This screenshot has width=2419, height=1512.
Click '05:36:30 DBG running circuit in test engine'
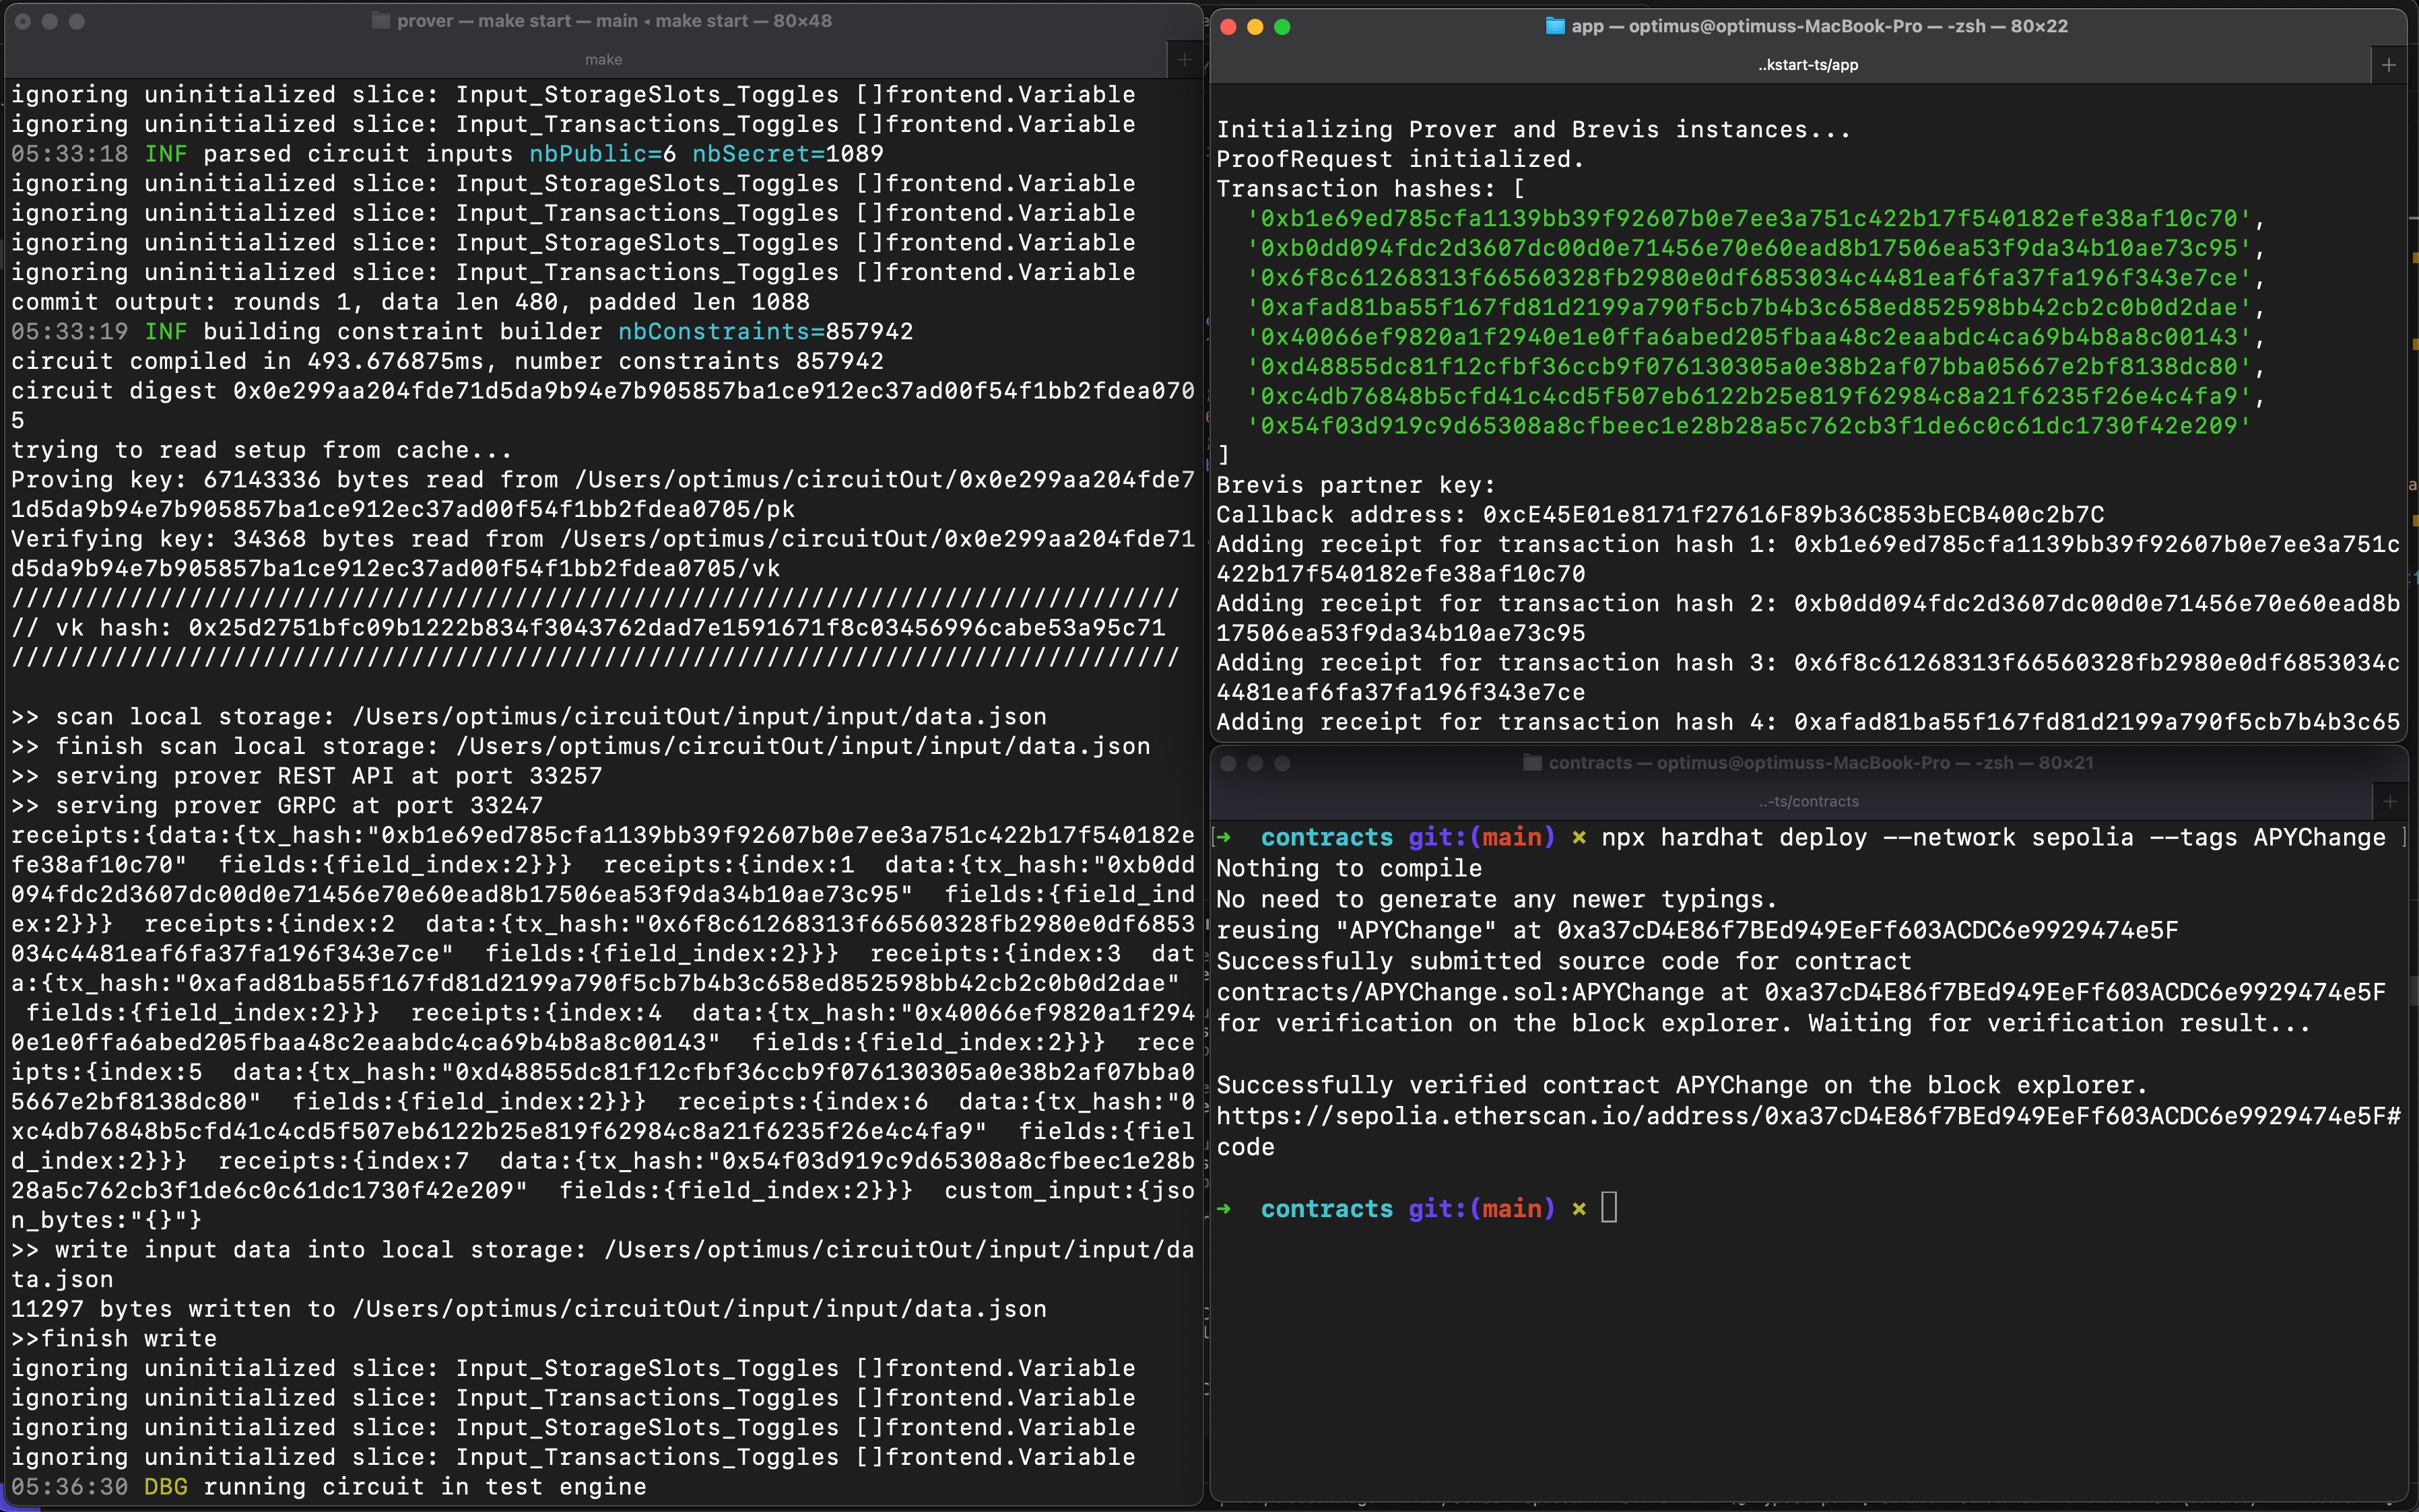coord(328,1487)
